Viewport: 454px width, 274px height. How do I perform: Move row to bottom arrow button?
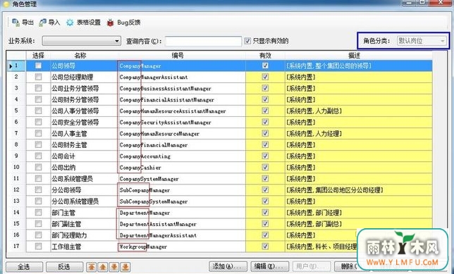point(125,267)
